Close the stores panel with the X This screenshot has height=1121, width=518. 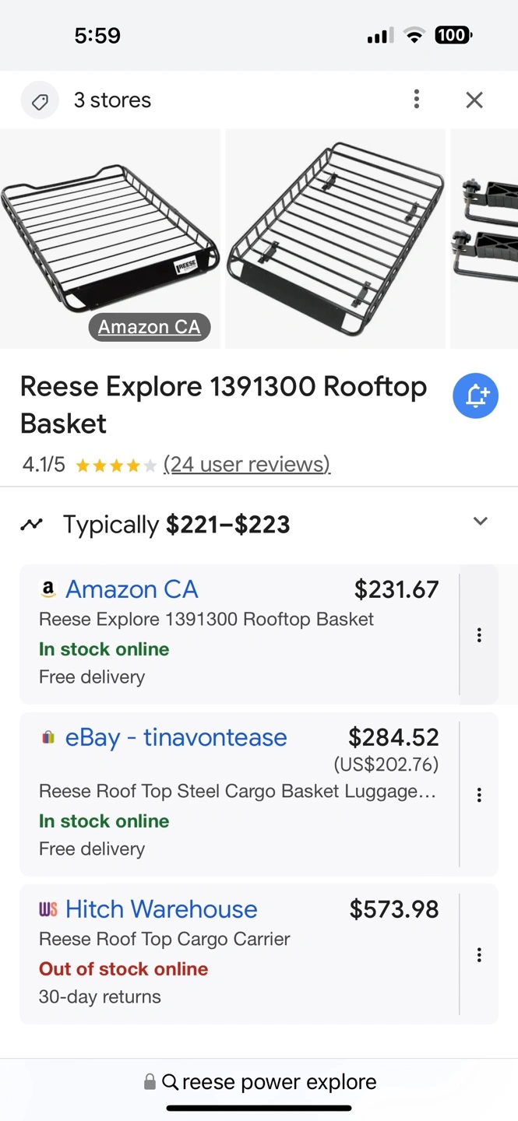[x=474, y=100]
